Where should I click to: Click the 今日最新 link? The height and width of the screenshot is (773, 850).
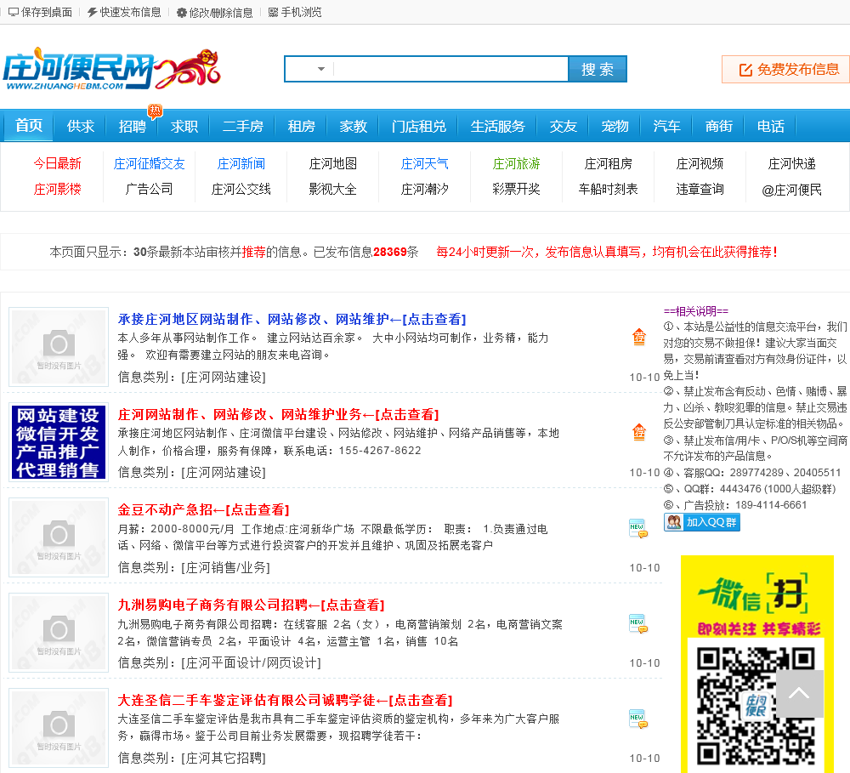[58, 163]
